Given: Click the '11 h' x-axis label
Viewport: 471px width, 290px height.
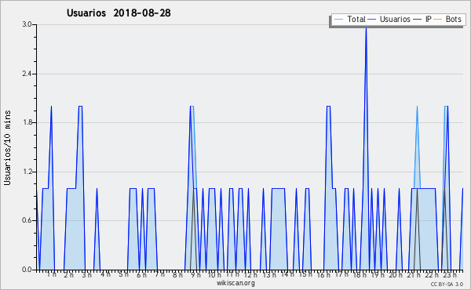Looking at the screenshot, I should (x=232, y=274).
